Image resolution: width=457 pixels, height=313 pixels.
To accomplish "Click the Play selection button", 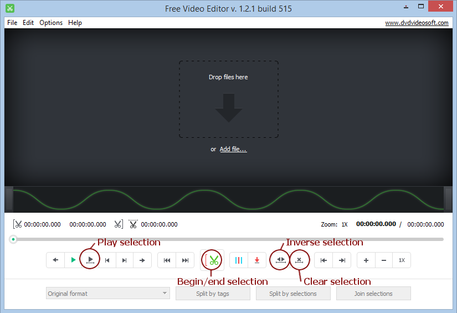I will click(x=90, y=260).
